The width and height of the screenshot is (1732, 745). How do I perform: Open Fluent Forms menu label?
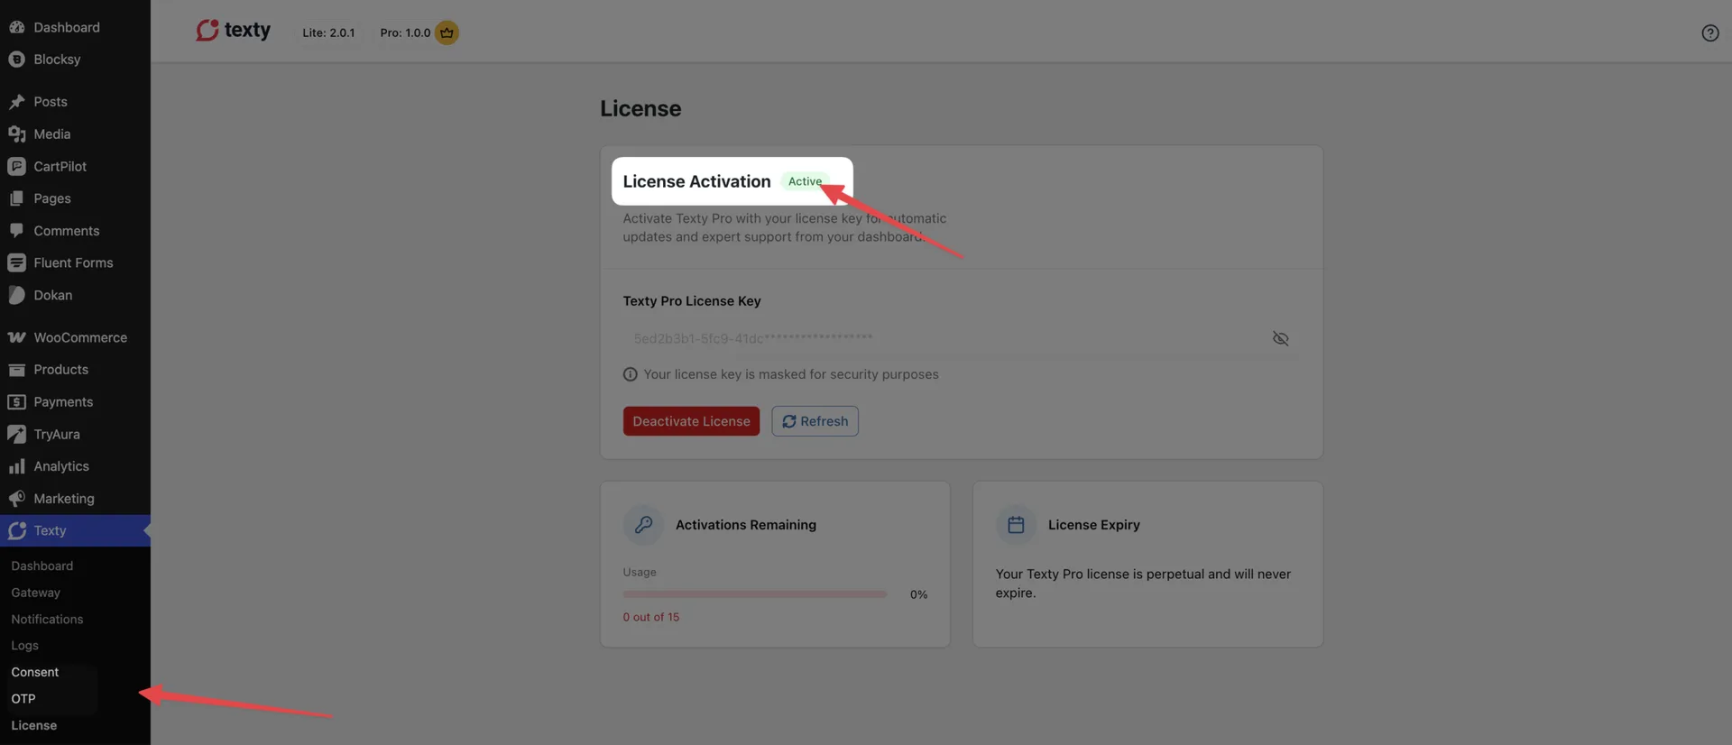[x=73, y=263]
